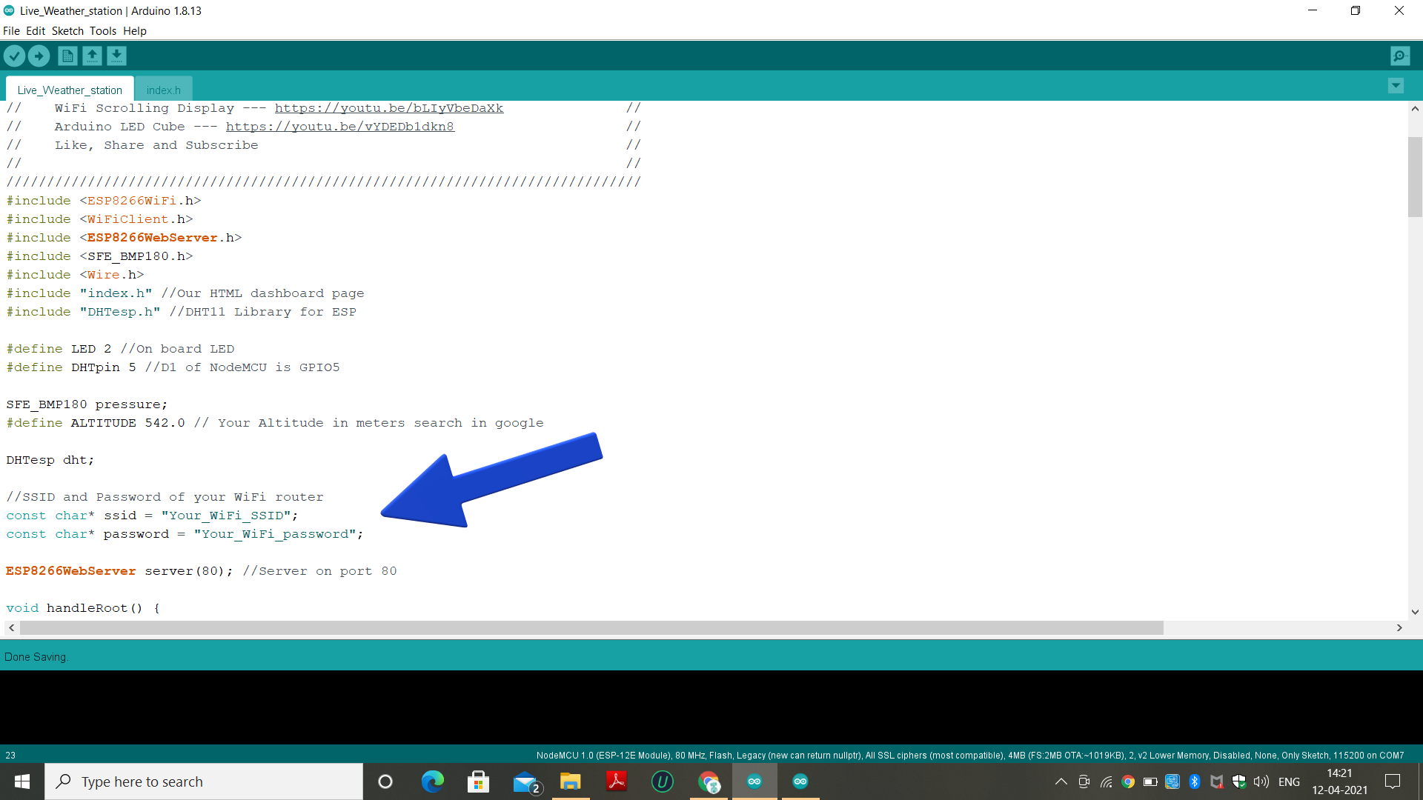This screenshot has width=1423, height=800.
Task: Switch to the index.h tab
Action: [x=164, y=90]
